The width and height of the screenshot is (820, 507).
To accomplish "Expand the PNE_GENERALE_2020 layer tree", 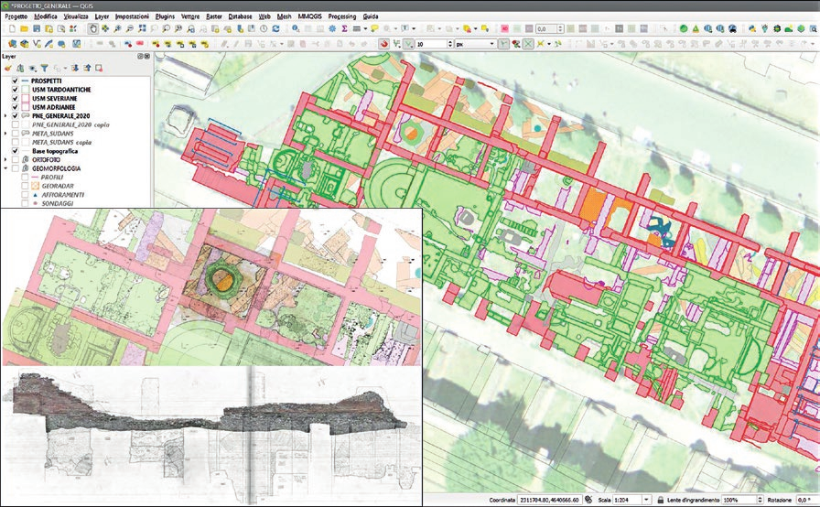I will click(5, 115).
